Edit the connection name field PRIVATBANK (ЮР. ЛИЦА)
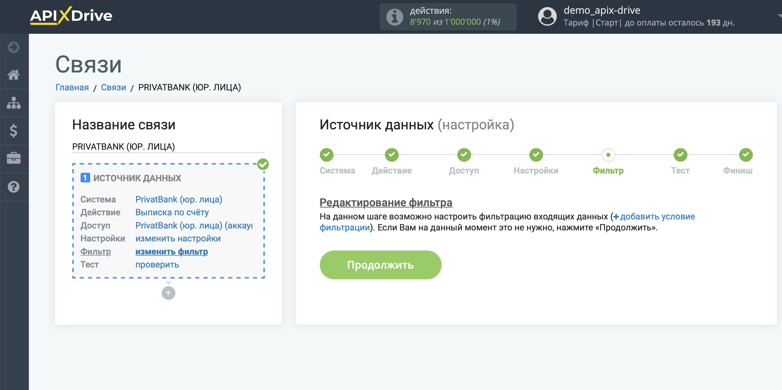782x390 pixels. click(x=169, y=147)
